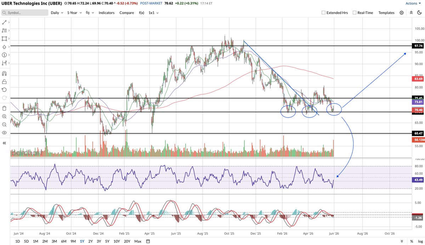Open the custom date range calendar
Viewport: 425px width, 245px height.
point(148,241)
